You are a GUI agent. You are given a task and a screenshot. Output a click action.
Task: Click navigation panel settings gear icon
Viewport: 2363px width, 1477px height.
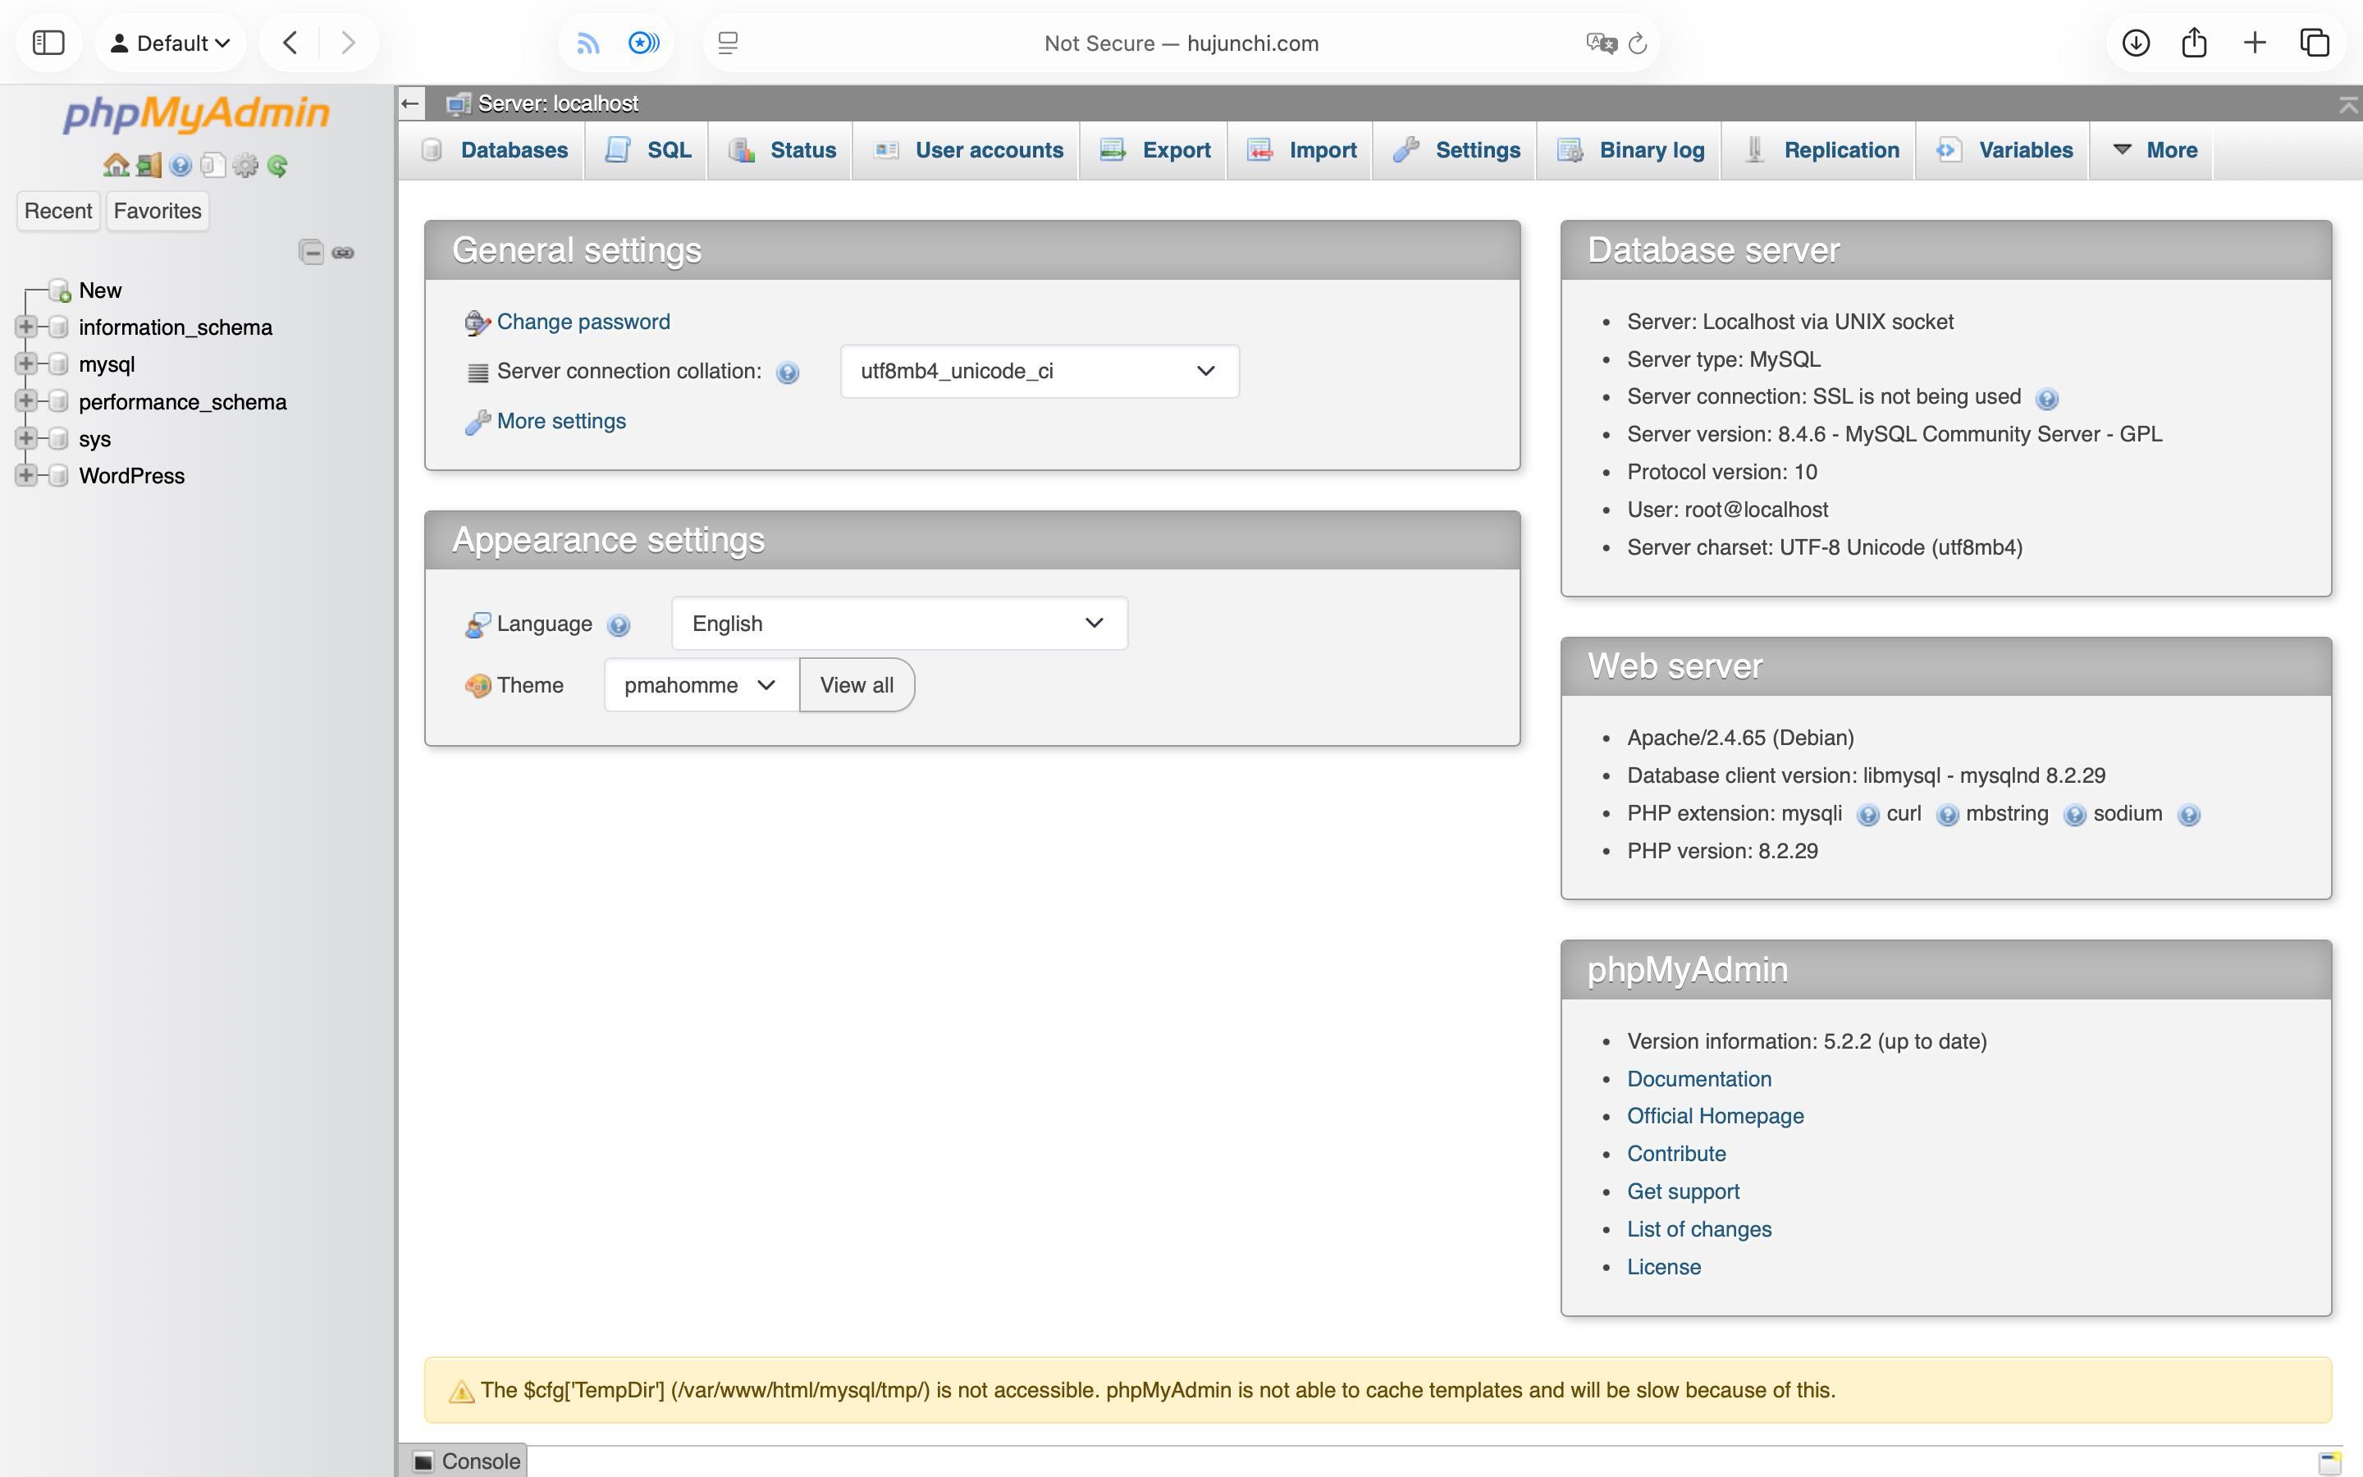point(245,165)
